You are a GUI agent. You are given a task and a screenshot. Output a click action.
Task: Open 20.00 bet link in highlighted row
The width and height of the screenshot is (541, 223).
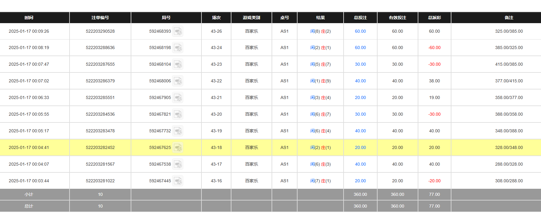(360, 148)
